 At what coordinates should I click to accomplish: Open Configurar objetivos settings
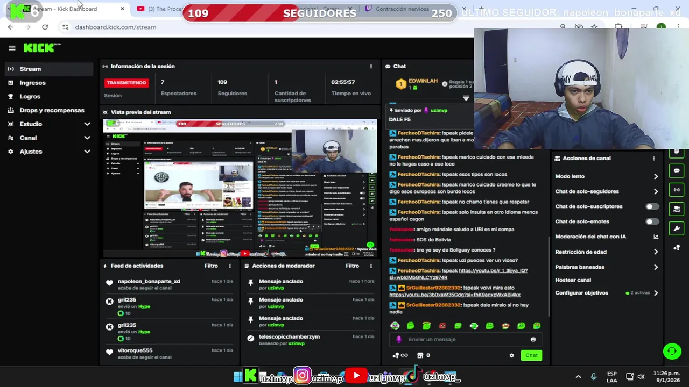click(607, 293)
